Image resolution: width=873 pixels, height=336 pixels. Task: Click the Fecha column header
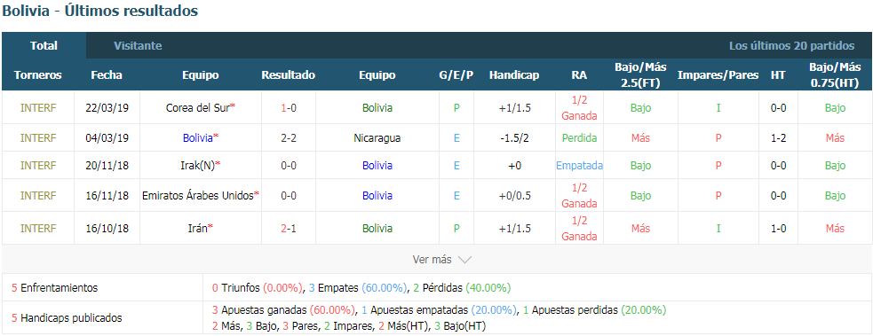click(x=107, y=75)
